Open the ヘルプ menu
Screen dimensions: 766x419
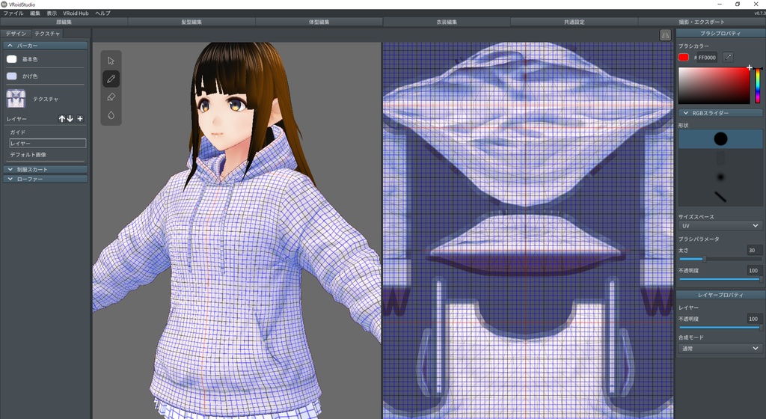coord(102,13)
